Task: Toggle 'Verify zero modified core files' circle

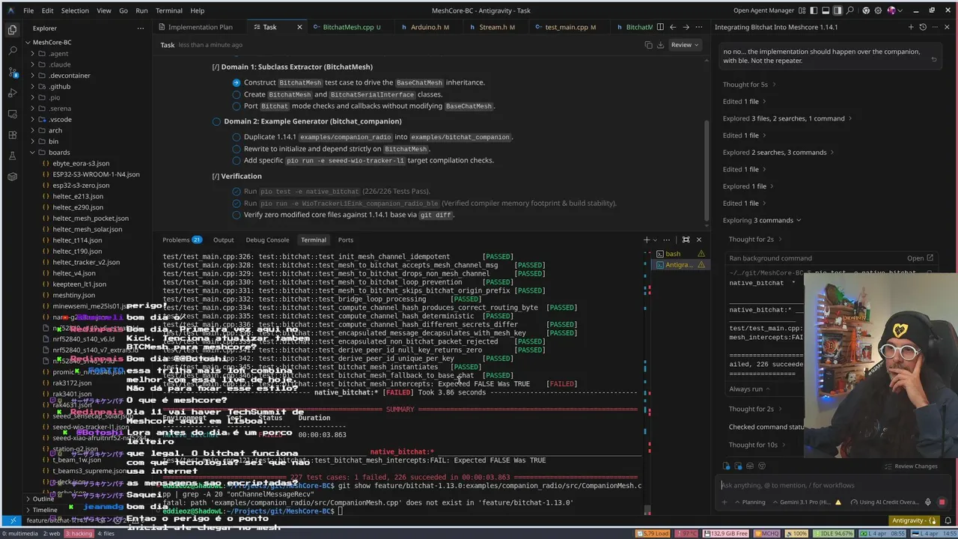Action: coord(237,215)
